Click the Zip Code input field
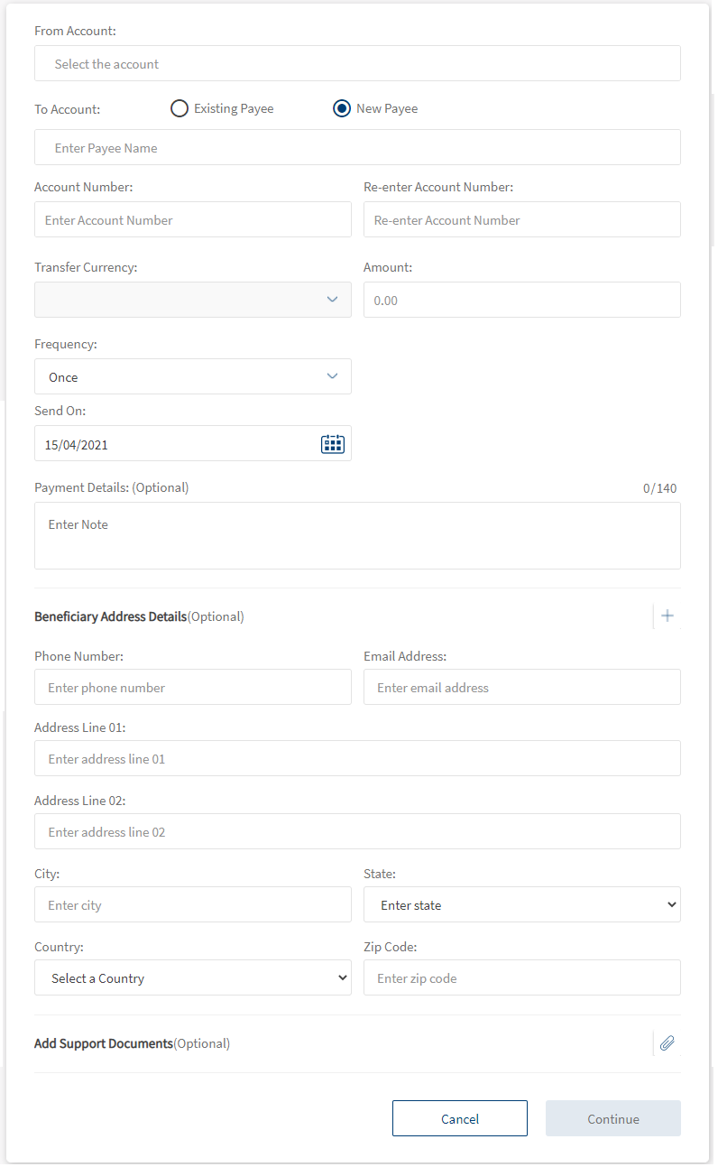This screenshot has width=718, height=1167. coord(521,977)
